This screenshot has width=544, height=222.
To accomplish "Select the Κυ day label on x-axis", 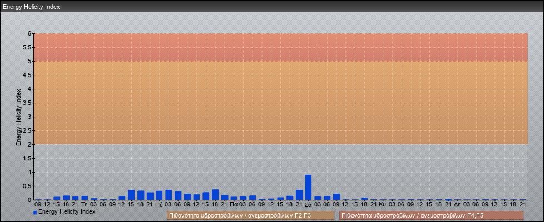I will pos(383,204).
